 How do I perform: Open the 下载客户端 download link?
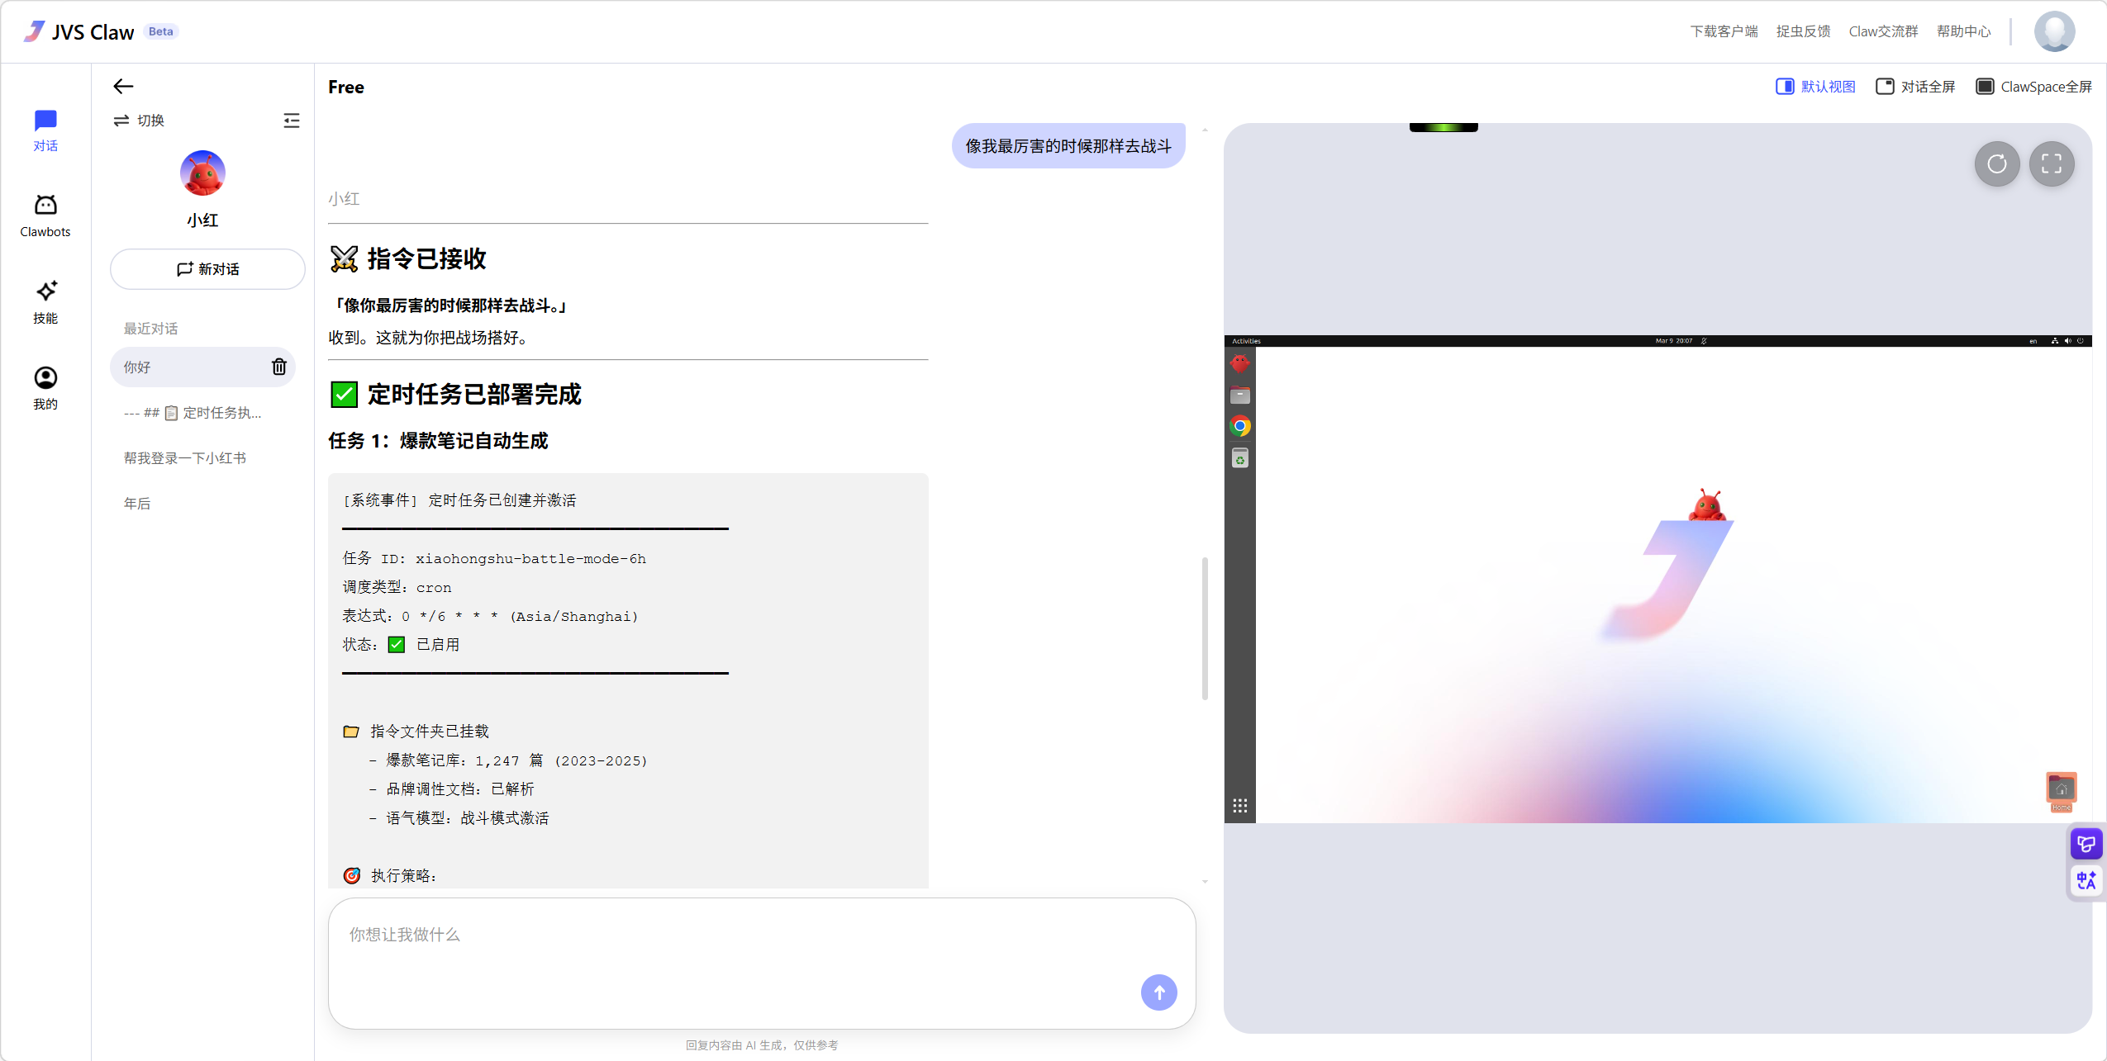[x=1724, y=31]
